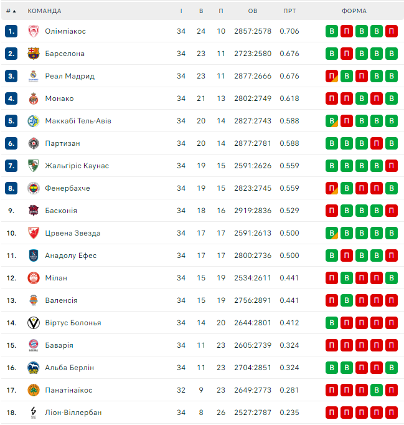404x425 pixels.
Task: Click the Virtus Bologna logo
Action: pos(34,323)
